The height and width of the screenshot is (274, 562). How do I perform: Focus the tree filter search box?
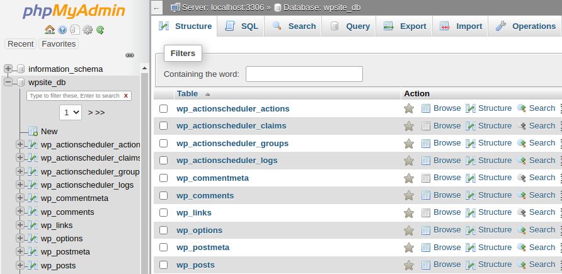[x=74, y=96]
